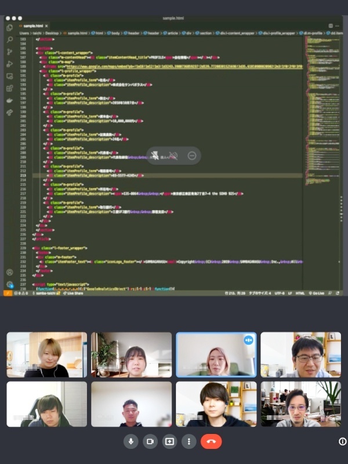Select the sample.html editor tab

[x=33, y=26]
